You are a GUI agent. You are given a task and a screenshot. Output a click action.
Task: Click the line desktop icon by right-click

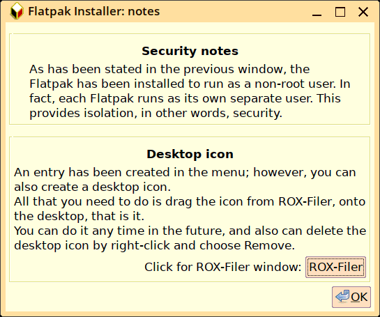point(154,245)
